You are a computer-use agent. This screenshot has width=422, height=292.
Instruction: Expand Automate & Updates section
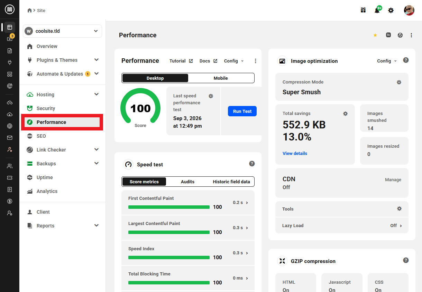96,74
